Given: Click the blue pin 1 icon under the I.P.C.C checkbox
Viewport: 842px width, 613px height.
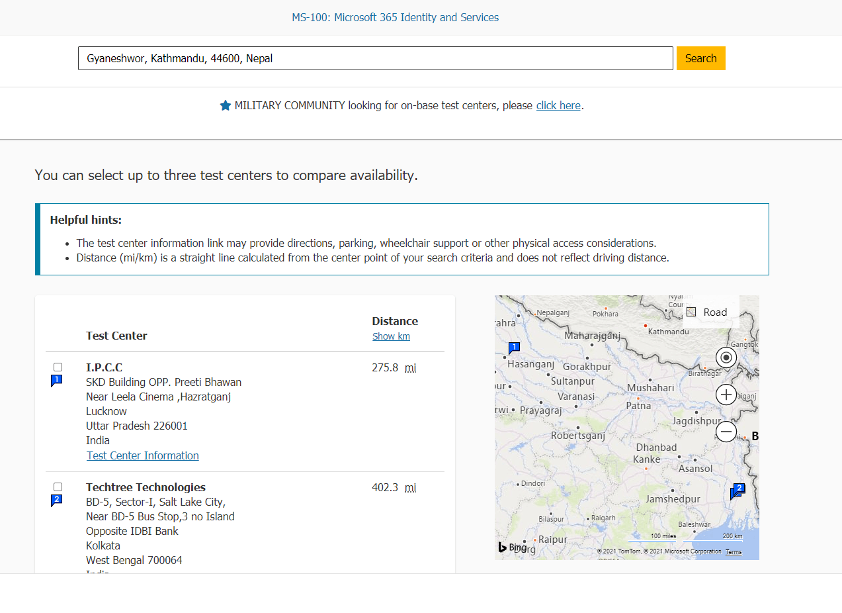Looking at the screenshot, I should (56, 381).
